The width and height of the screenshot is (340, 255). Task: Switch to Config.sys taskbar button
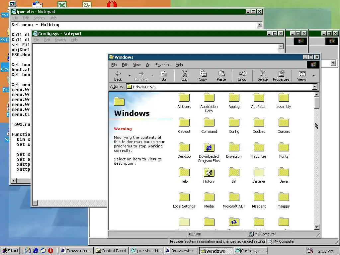pos(251,251)
